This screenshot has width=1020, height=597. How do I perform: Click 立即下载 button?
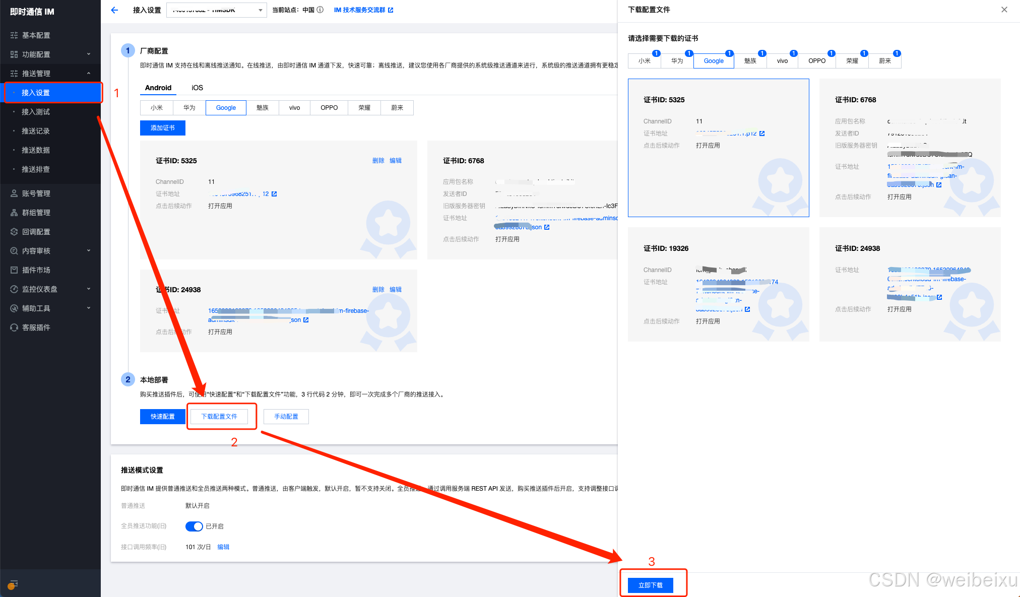pyautogui.click(x=650, y=585)
